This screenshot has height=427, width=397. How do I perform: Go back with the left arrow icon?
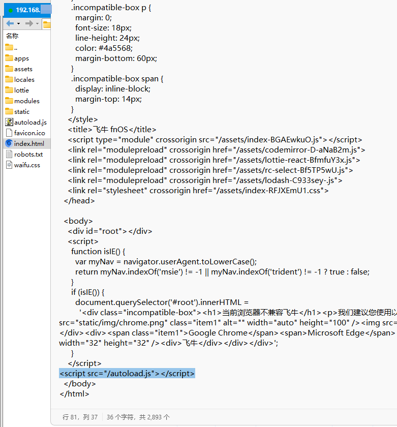[10, 24]
